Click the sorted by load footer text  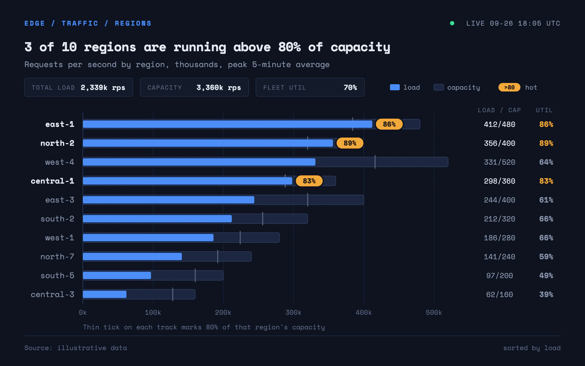tap(532, 348)
